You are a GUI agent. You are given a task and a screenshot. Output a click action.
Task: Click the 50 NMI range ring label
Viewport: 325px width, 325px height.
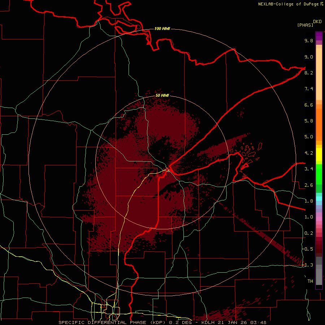pos(162,96)
